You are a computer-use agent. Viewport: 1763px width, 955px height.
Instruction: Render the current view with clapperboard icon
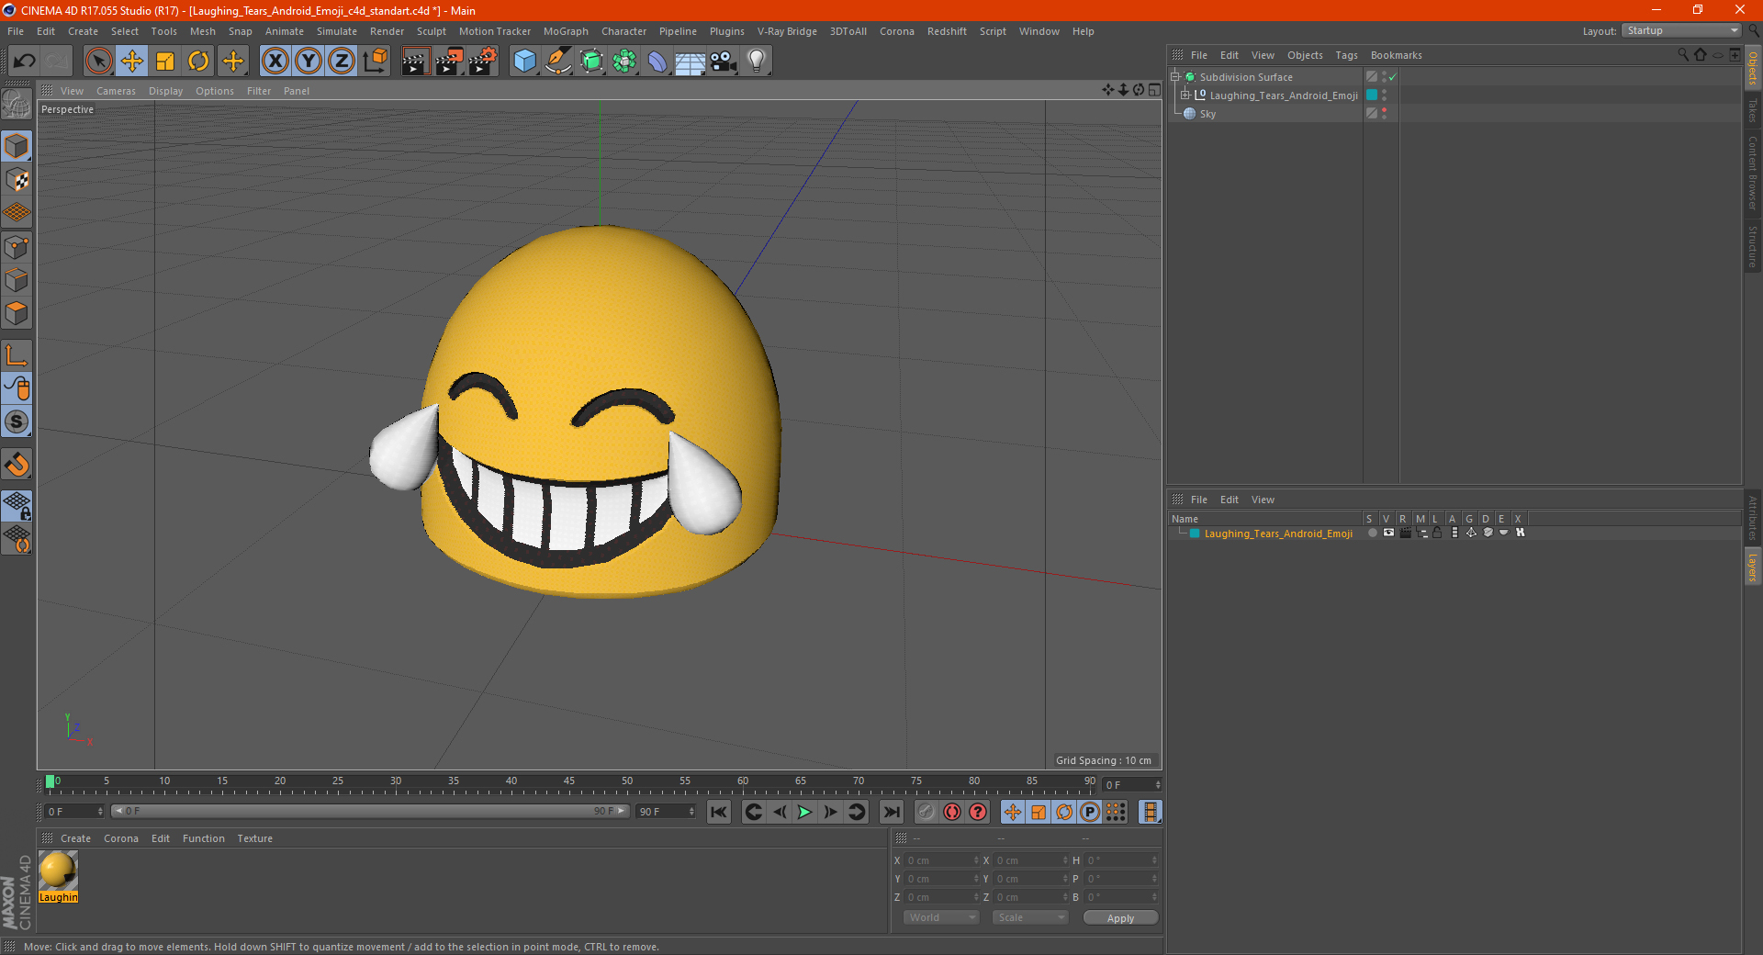415,62
